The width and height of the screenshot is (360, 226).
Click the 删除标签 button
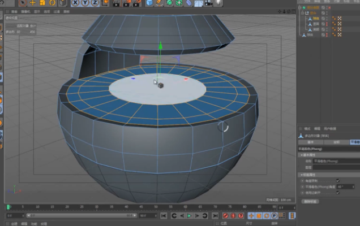pos(309,201)
